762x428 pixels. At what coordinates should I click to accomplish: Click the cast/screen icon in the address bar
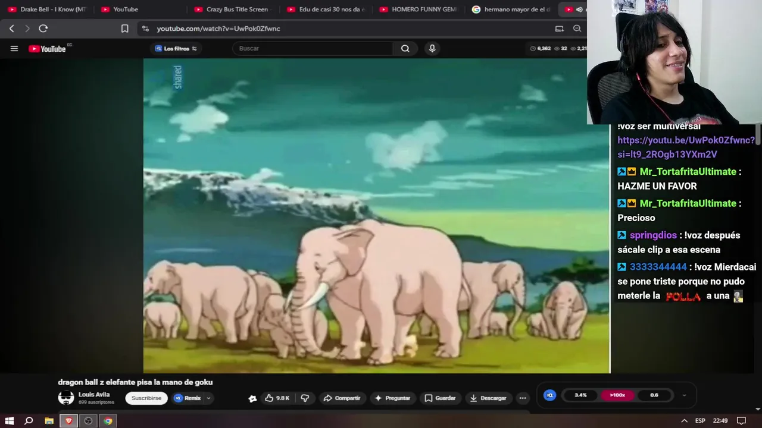(x=559, y=29)
